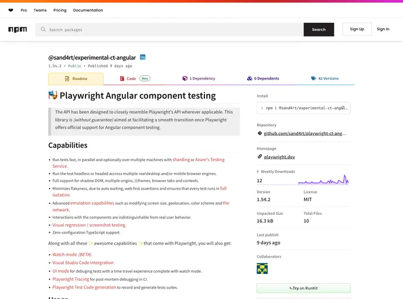Click the Readme file icon

pos(67,79)
